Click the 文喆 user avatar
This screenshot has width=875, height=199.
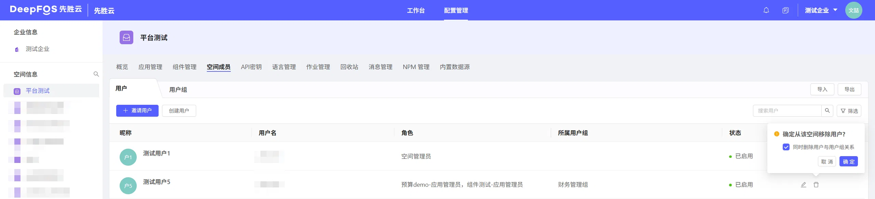pos(853,10)
